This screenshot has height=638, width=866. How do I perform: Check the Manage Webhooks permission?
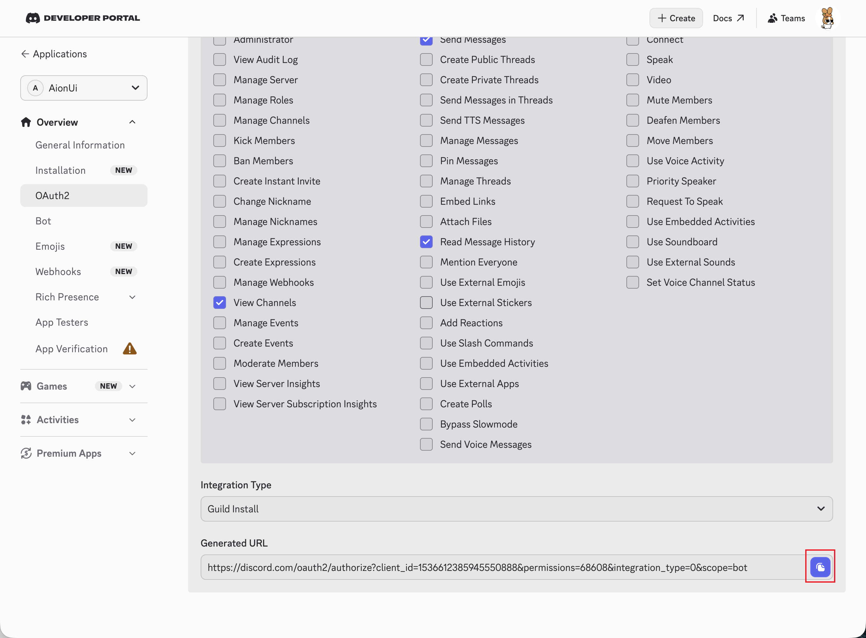pos(220,282)
